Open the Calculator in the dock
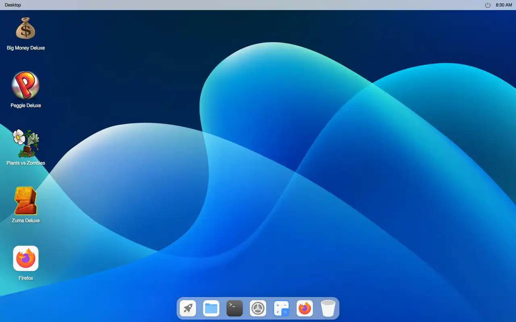Viewport: 516px width, 322px height. [281, 309]
